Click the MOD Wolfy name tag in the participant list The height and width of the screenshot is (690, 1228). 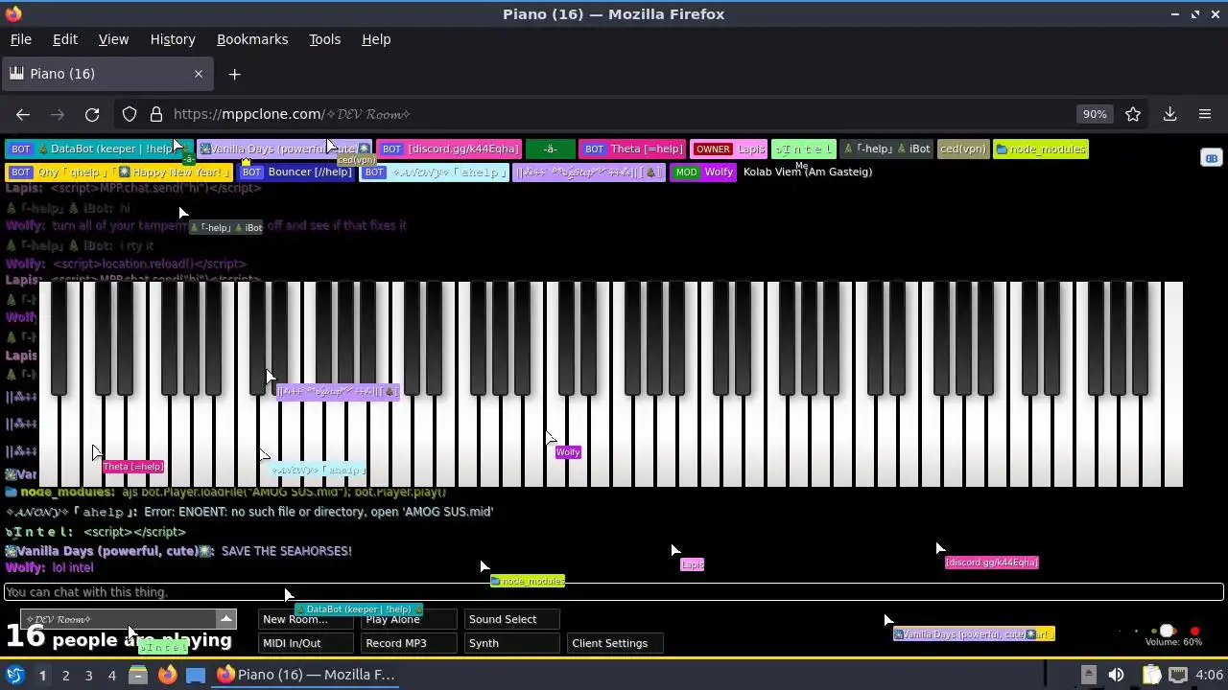pyautogui.click(x=703, y=172)
